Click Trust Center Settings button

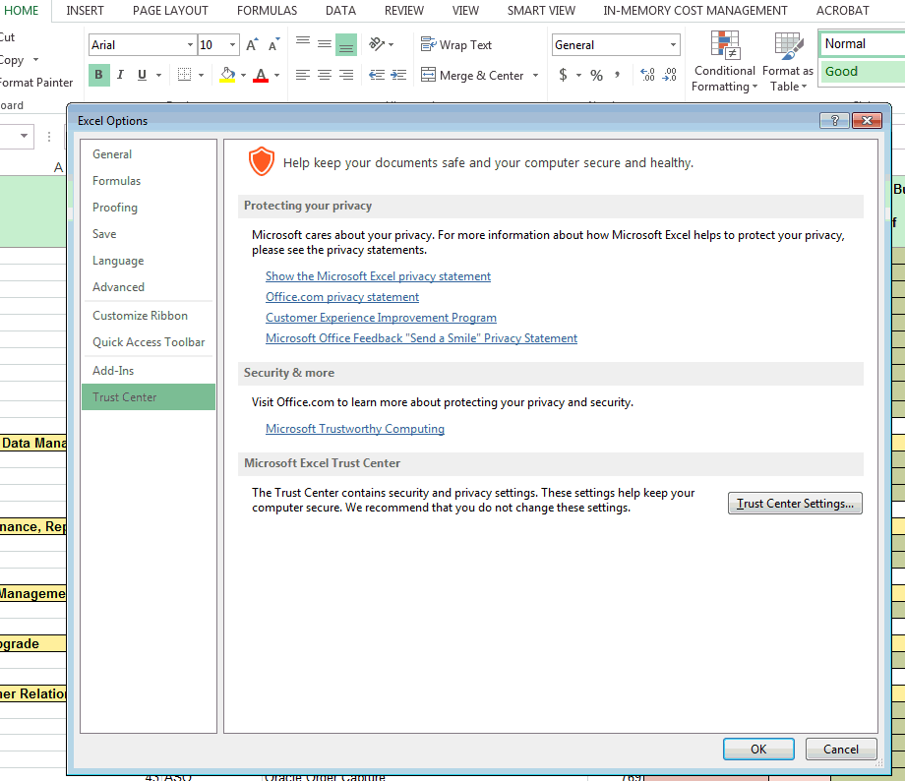(x=795, y=504)
